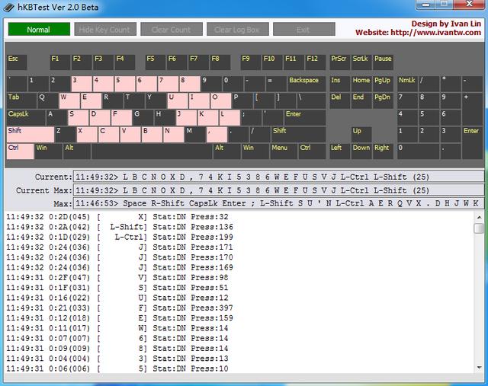The height and width of the screenshot is (386, 488).
Task: Click log row 5 Press:10
Action: pos(117,368)
